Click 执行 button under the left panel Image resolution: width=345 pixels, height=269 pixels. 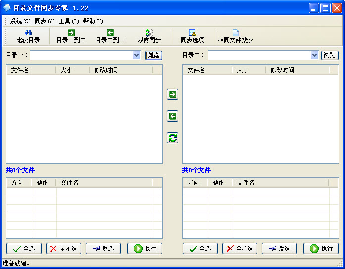coord(145,249)
